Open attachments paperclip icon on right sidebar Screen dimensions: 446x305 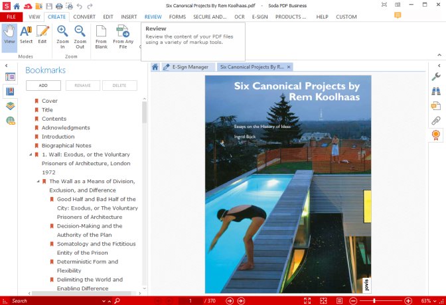click(436, 121)
